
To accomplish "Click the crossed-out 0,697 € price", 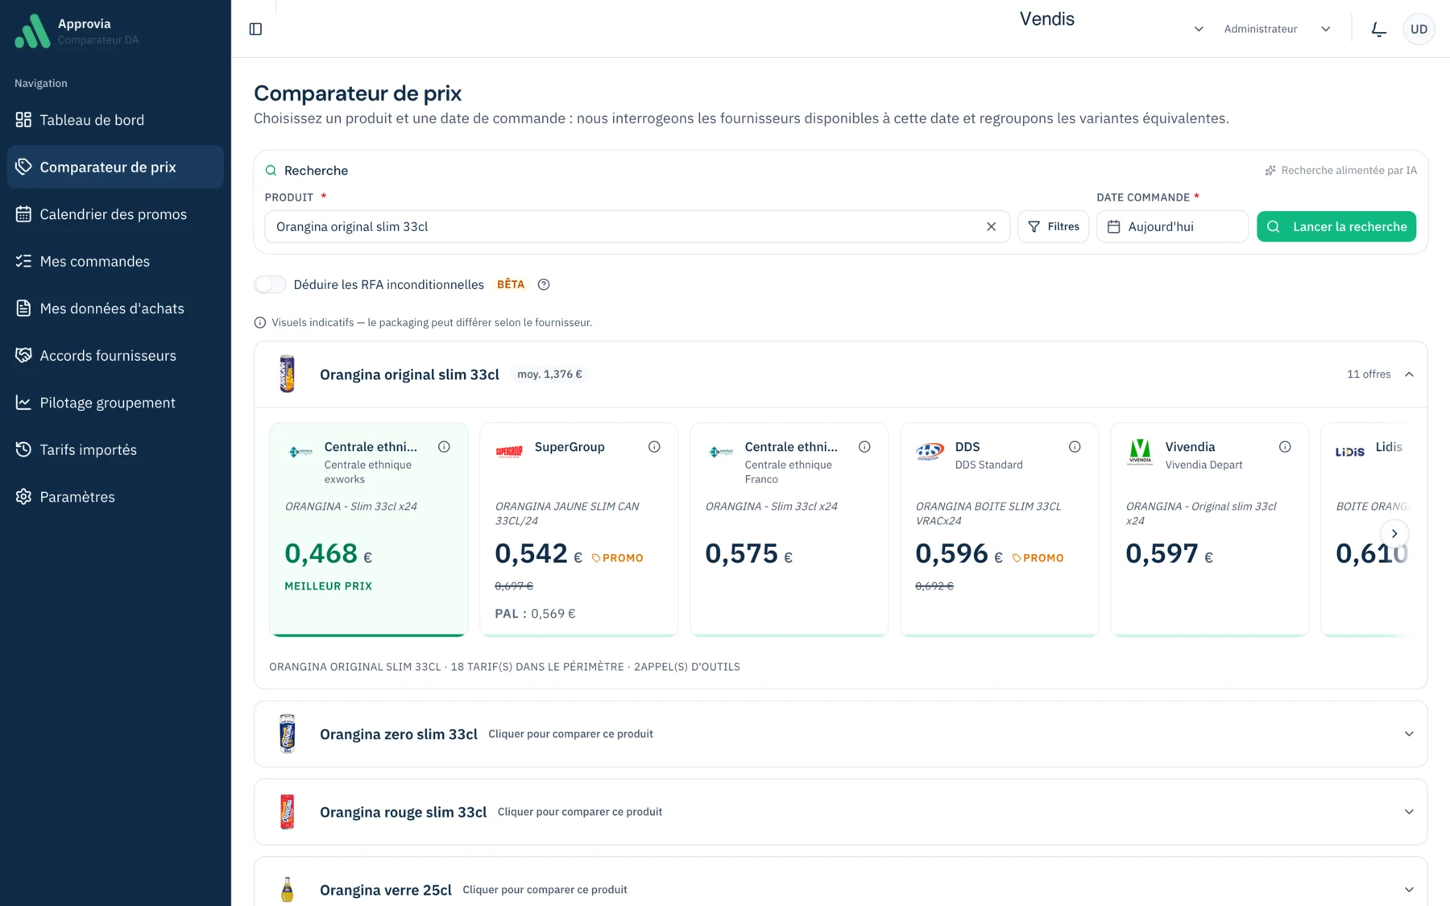I will tap(514, 586).
